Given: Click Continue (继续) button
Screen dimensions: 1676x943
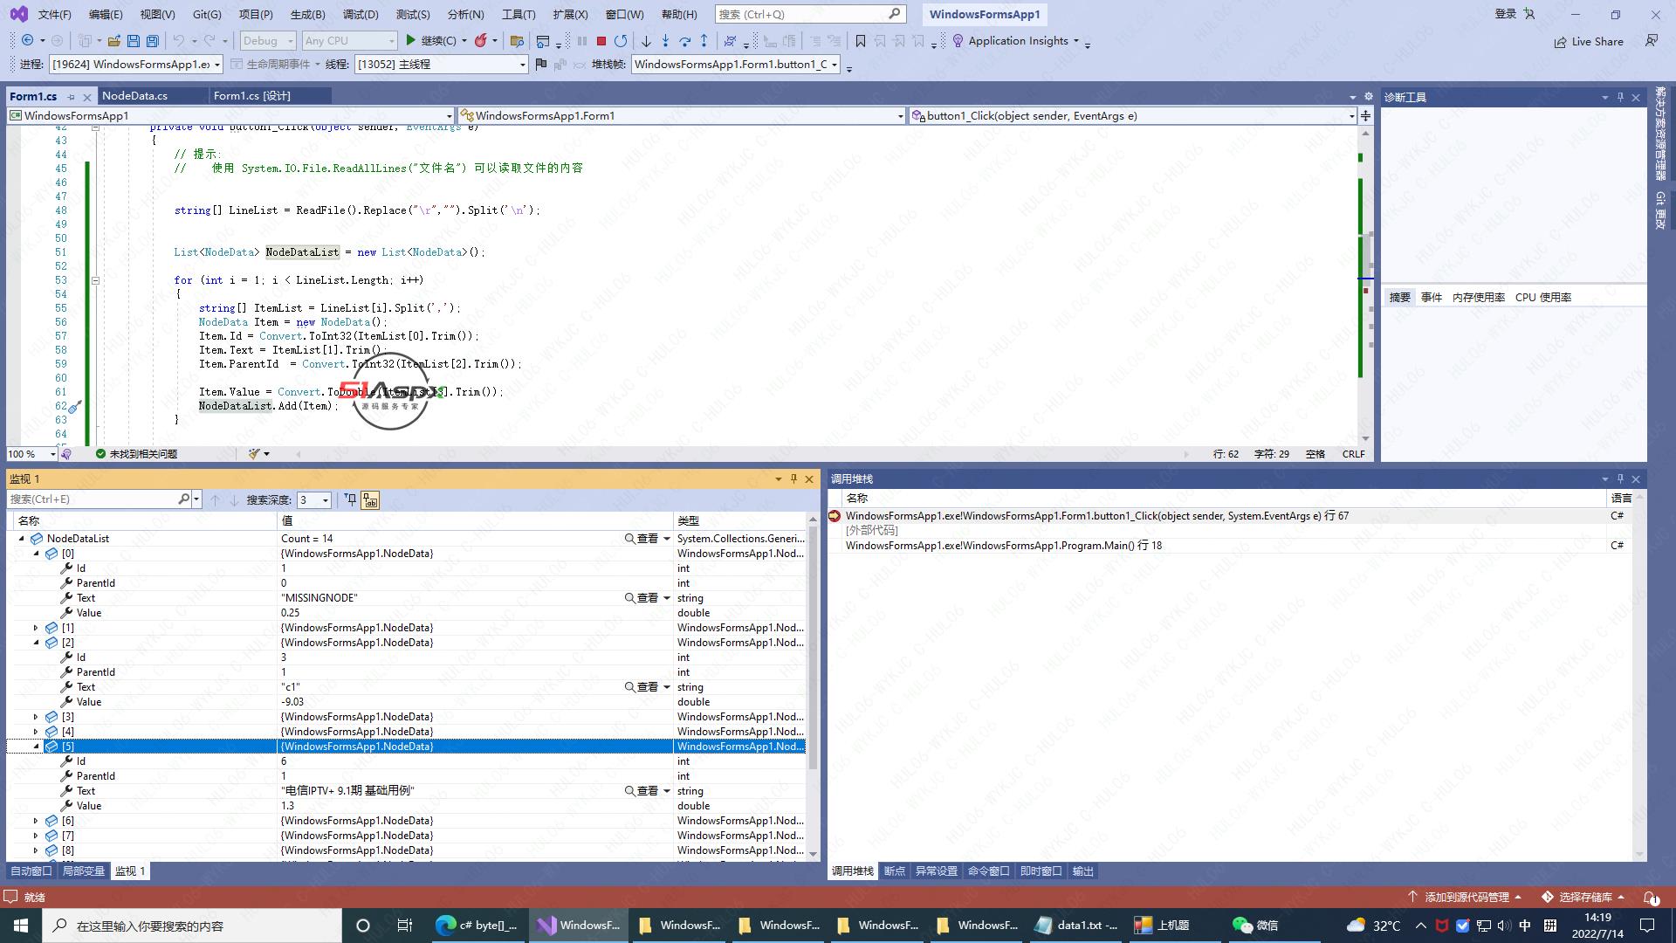Looking at the screenshot, I should point(431,41).
